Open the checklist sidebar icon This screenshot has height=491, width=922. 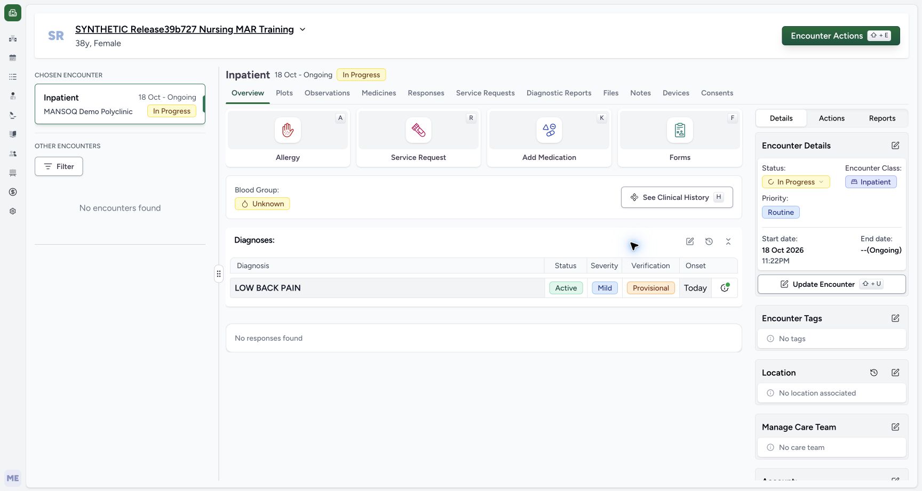13,77
